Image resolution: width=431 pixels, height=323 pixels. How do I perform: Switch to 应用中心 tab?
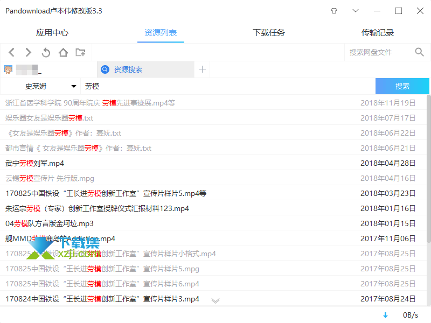(52, 33)
